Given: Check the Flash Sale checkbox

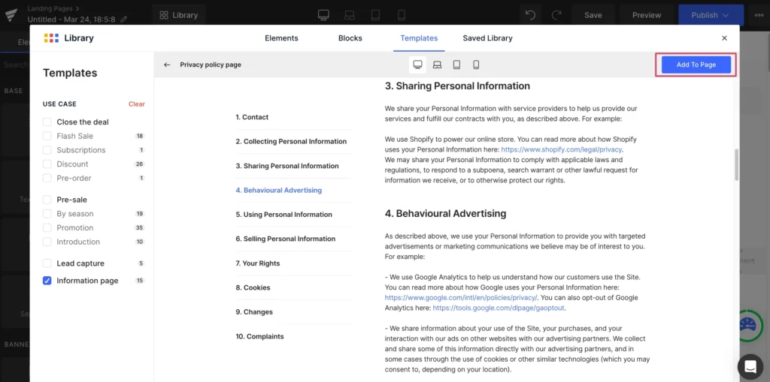Looking at the screenshot, I should click(x=47, y=136).
